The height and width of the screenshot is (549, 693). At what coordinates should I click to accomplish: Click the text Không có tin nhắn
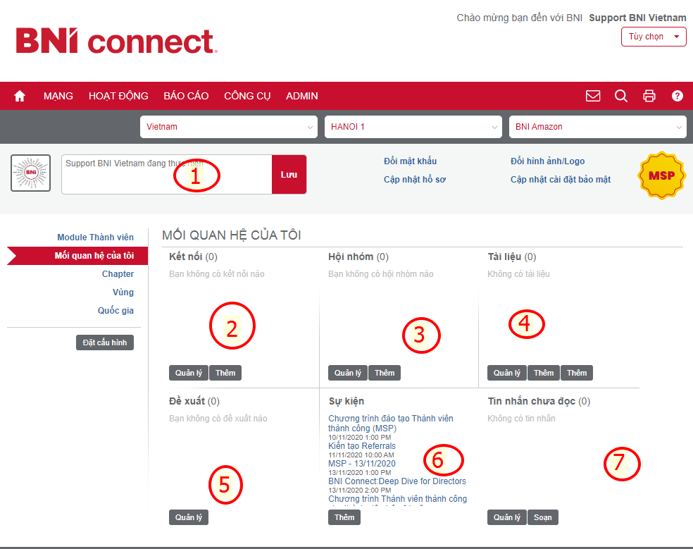coord(522,419)
